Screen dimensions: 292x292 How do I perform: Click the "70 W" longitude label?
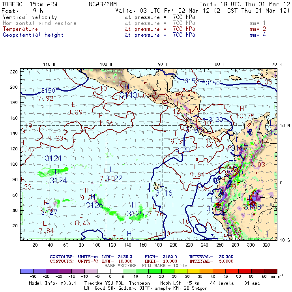(x=277, y=64)
